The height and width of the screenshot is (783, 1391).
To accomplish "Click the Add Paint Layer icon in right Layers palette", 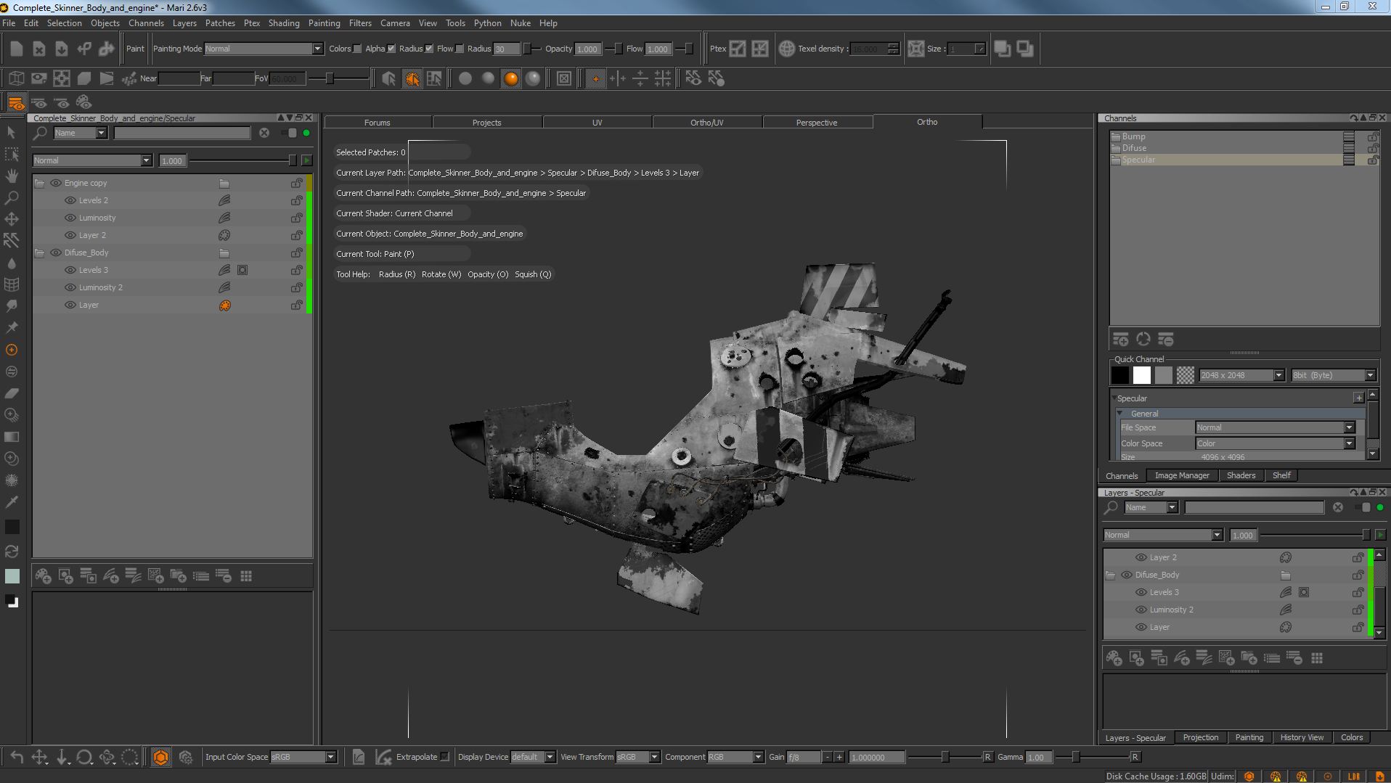I will (1114, 658).
